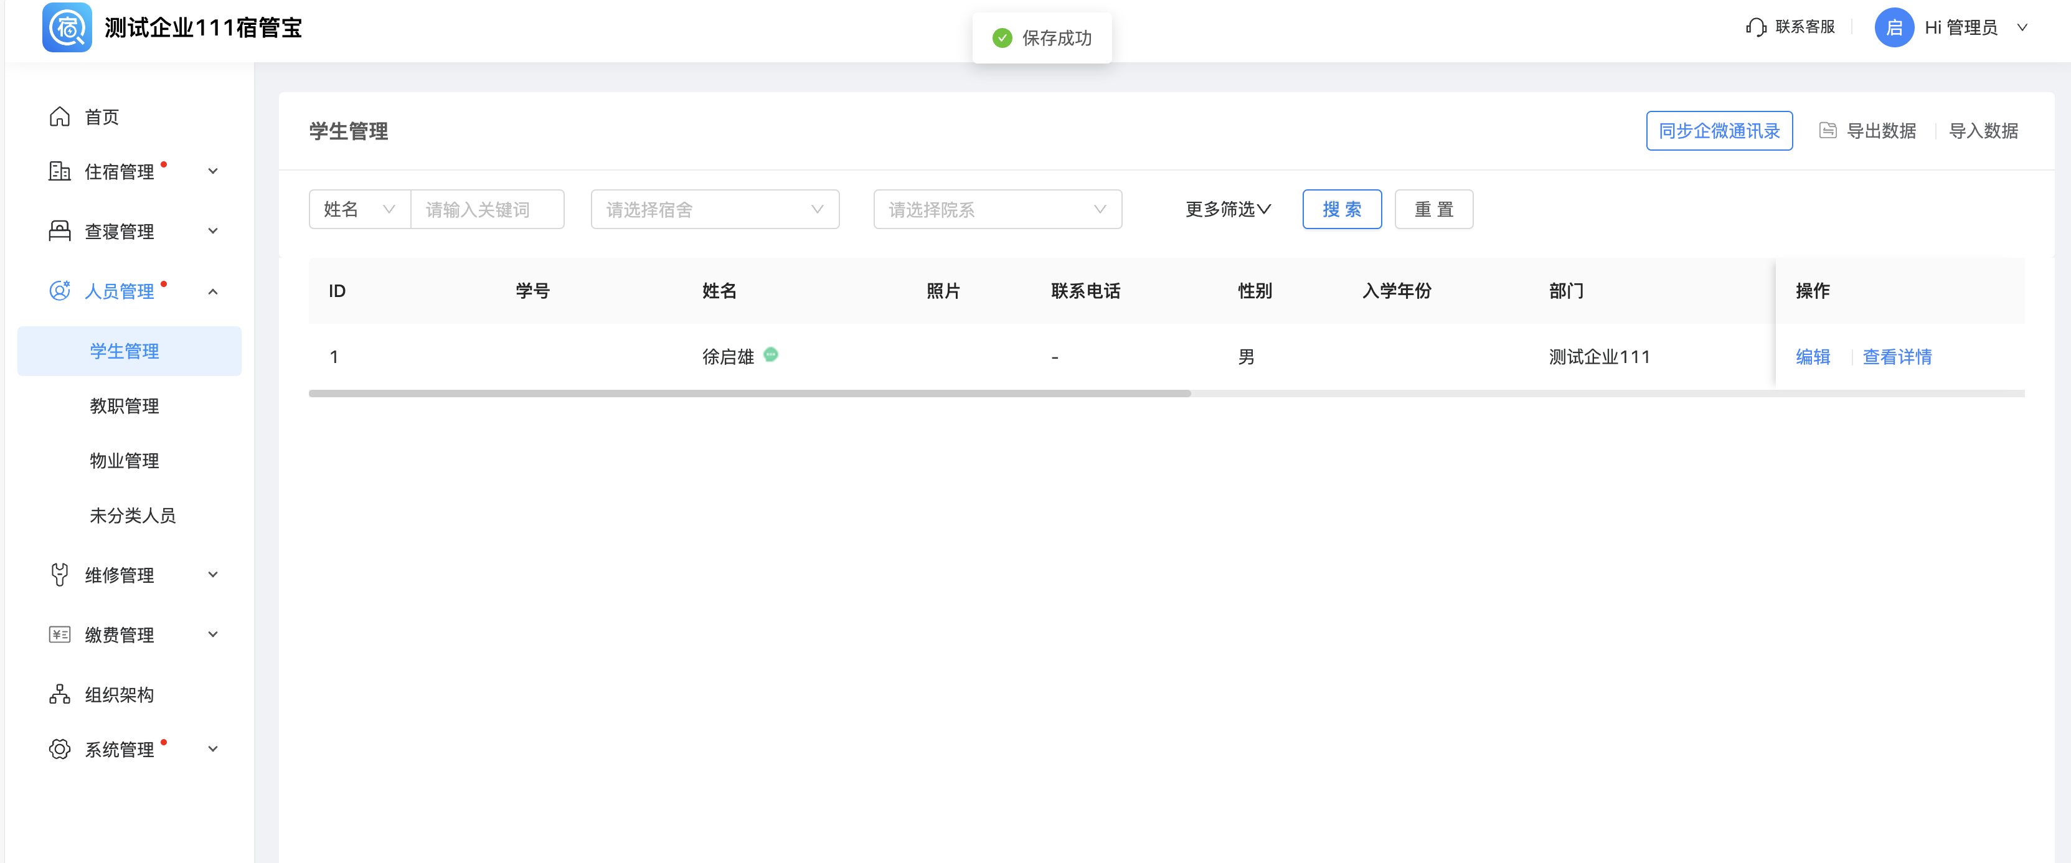2071x863 pixels.
Task: Click the 测试企业111宿管宝 title text
Action: [202, 27]
